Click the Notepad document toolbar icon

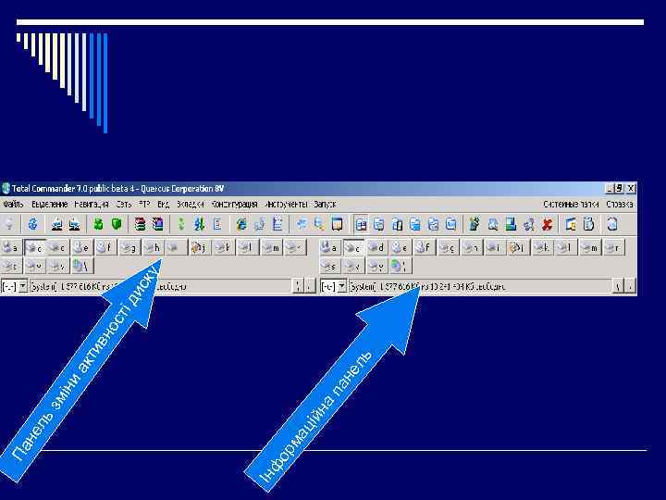point(277,224)
